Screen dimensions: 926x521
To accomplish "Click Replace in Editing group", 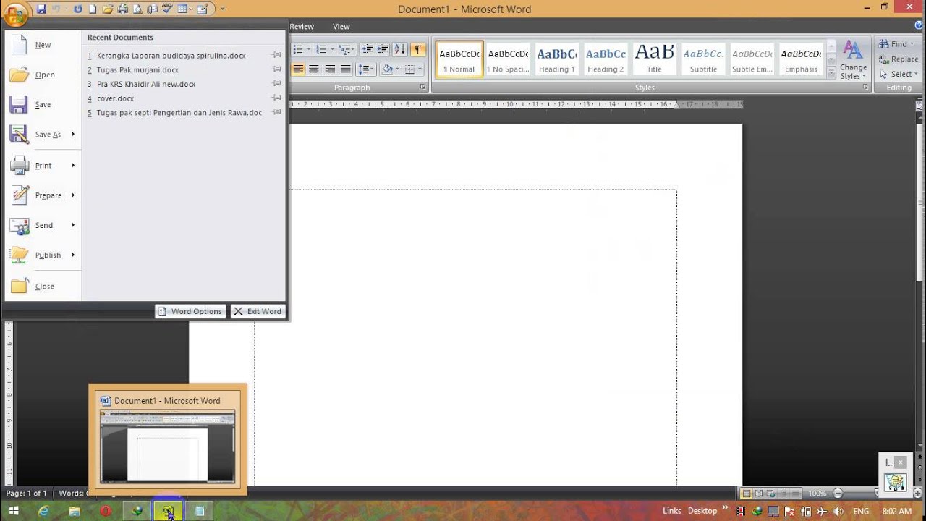I will coord(899,59).
